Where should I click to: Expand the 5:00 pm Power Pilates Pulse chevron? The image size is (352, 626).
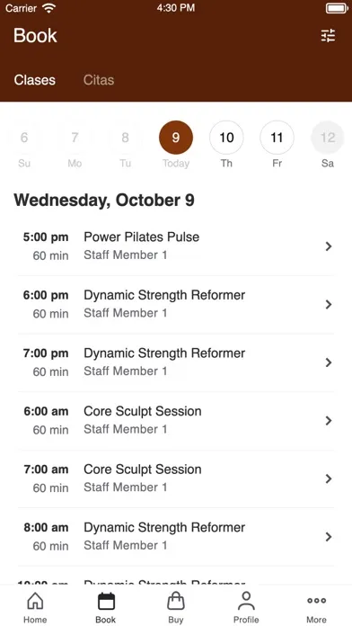click(329, 246)
